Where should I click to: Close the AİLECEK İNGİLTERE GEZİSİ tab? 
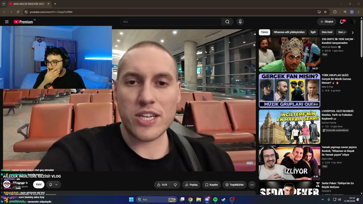pos(48,4)
